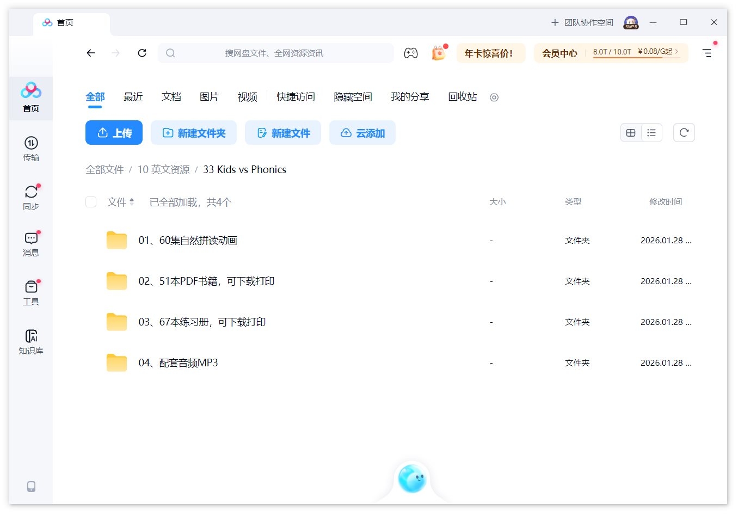Launch the game controller icon beside search
738x516 pixels.
click(x=411, y=53)
